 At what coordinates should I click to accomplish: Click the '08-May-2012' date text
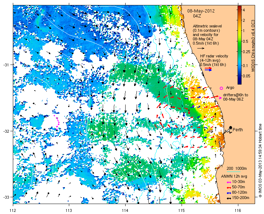(x=201, y=11)
